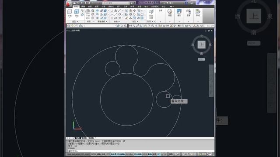
Task: Click the Section Plane tool
Action: click(151, 14)
